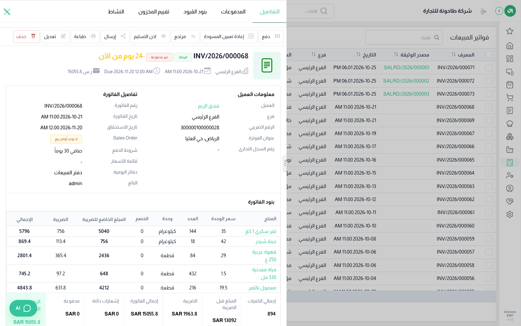521x326 pixels.
Task: Click the إرسال share button
Action: [115, 36]
